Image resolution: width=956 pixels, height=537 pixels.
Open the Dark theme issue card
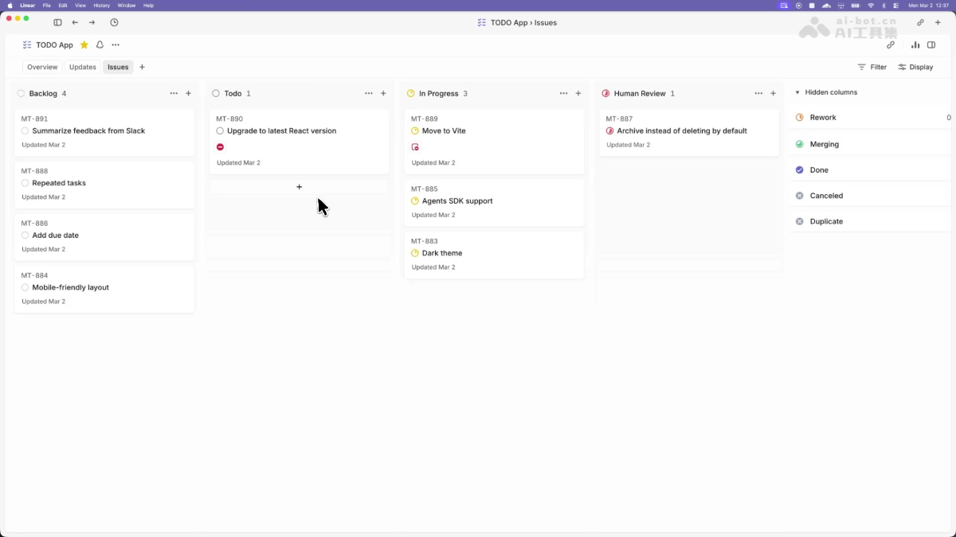pyautogui.click(x=493, y=255)
